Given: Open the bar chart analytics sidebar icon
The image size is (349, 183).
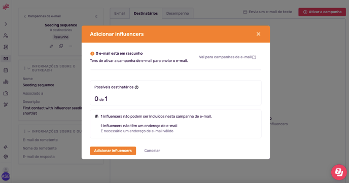Looking at the screenshot, I should tap(6, 82).
